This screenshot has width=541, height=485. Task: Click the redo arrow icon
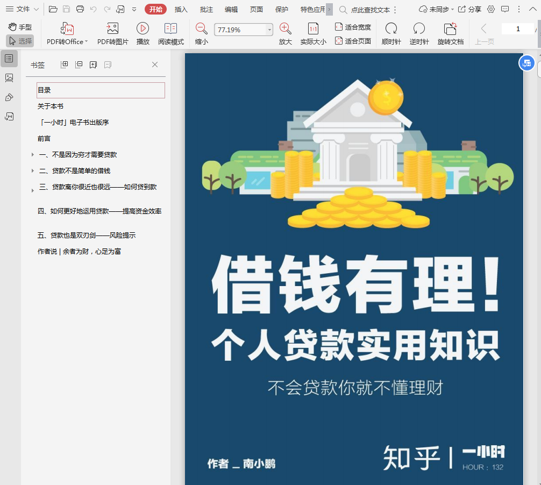point(107,9)
